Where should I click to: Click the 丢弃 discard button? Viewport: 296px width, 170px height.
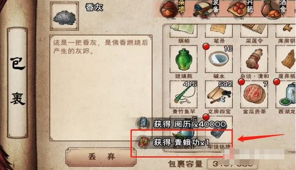point(101,157)
